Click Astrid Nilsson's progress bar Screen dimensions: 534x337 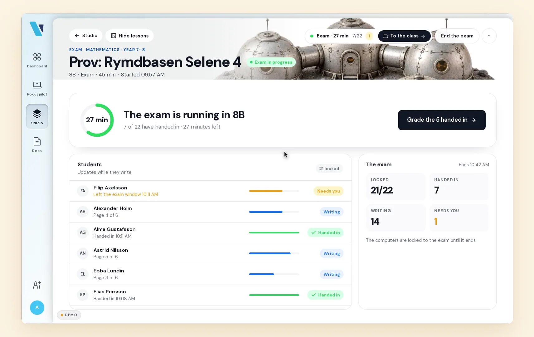point(274,253)
